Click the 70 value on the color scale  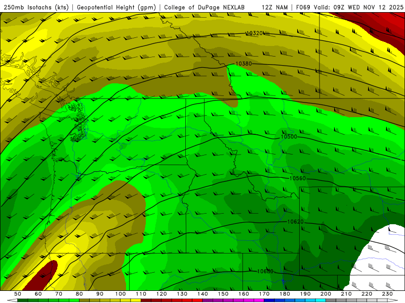pos(59,294)
